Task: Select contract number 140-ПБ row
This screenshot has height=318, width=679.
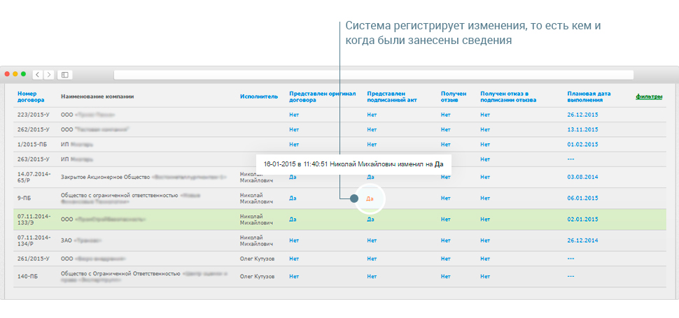Action: coord(29,277)
